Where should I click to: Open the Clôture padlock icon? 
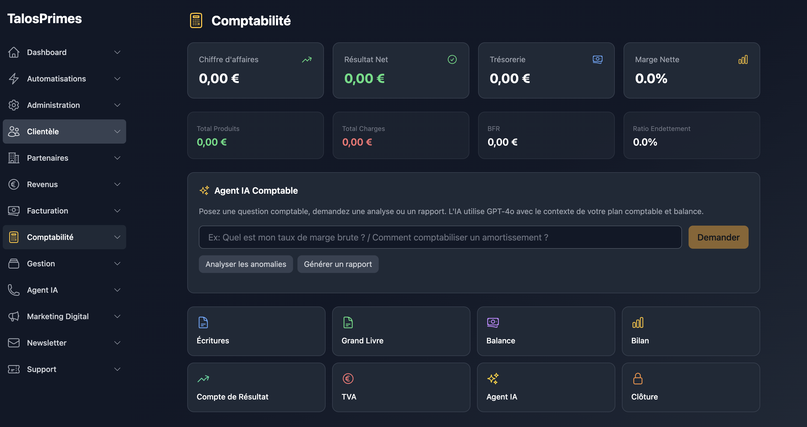pyautogui.click(x=638, y=378)
